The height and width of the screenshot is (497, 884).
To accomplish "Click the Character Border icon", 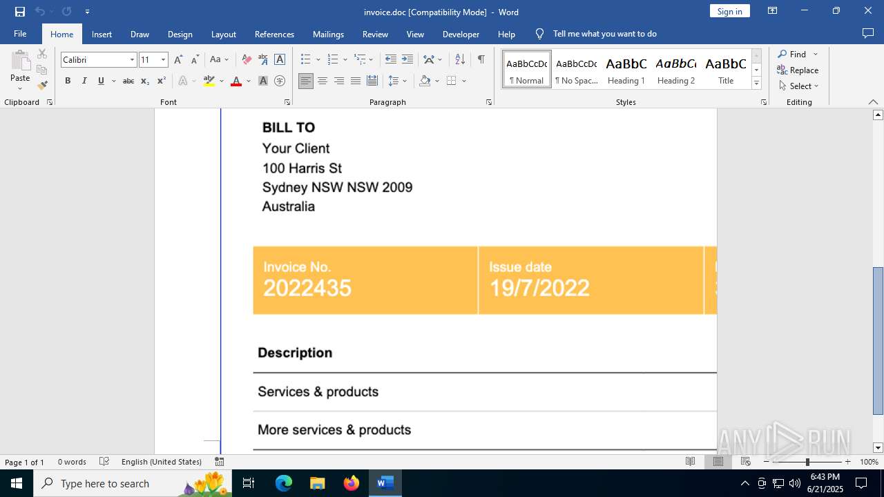I will [280, 59].
